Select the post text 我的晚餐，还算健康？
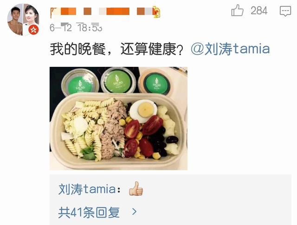Screen dimensions: 297x225 (x=116, y=49)
